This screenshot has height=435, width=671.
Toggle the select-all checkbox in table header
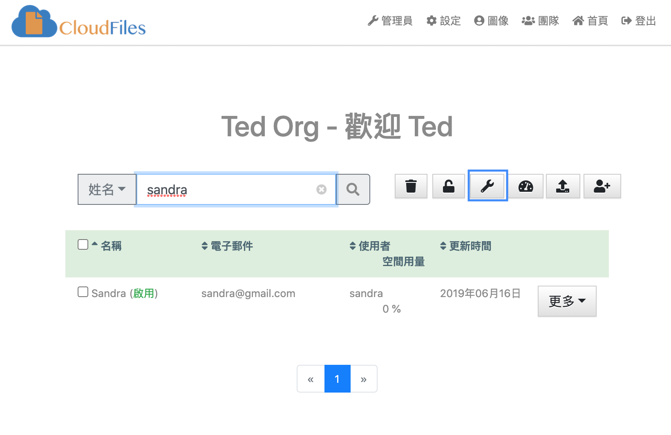(x=83, y=244)
